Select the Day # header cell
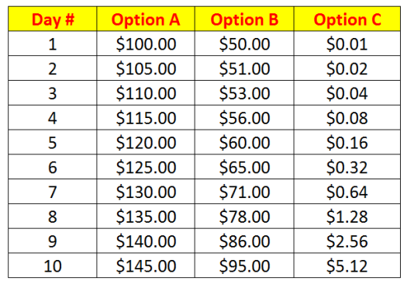414x288 pixels. (53, 19)
